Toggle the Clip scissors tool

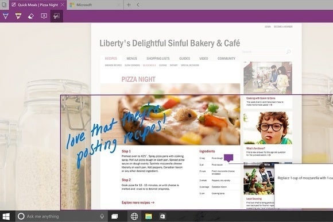[x=56, y=16]
